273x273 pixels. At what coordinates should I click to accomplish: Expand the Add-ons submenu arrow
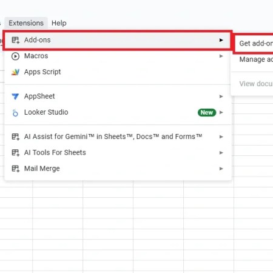(x=221, y=40)
